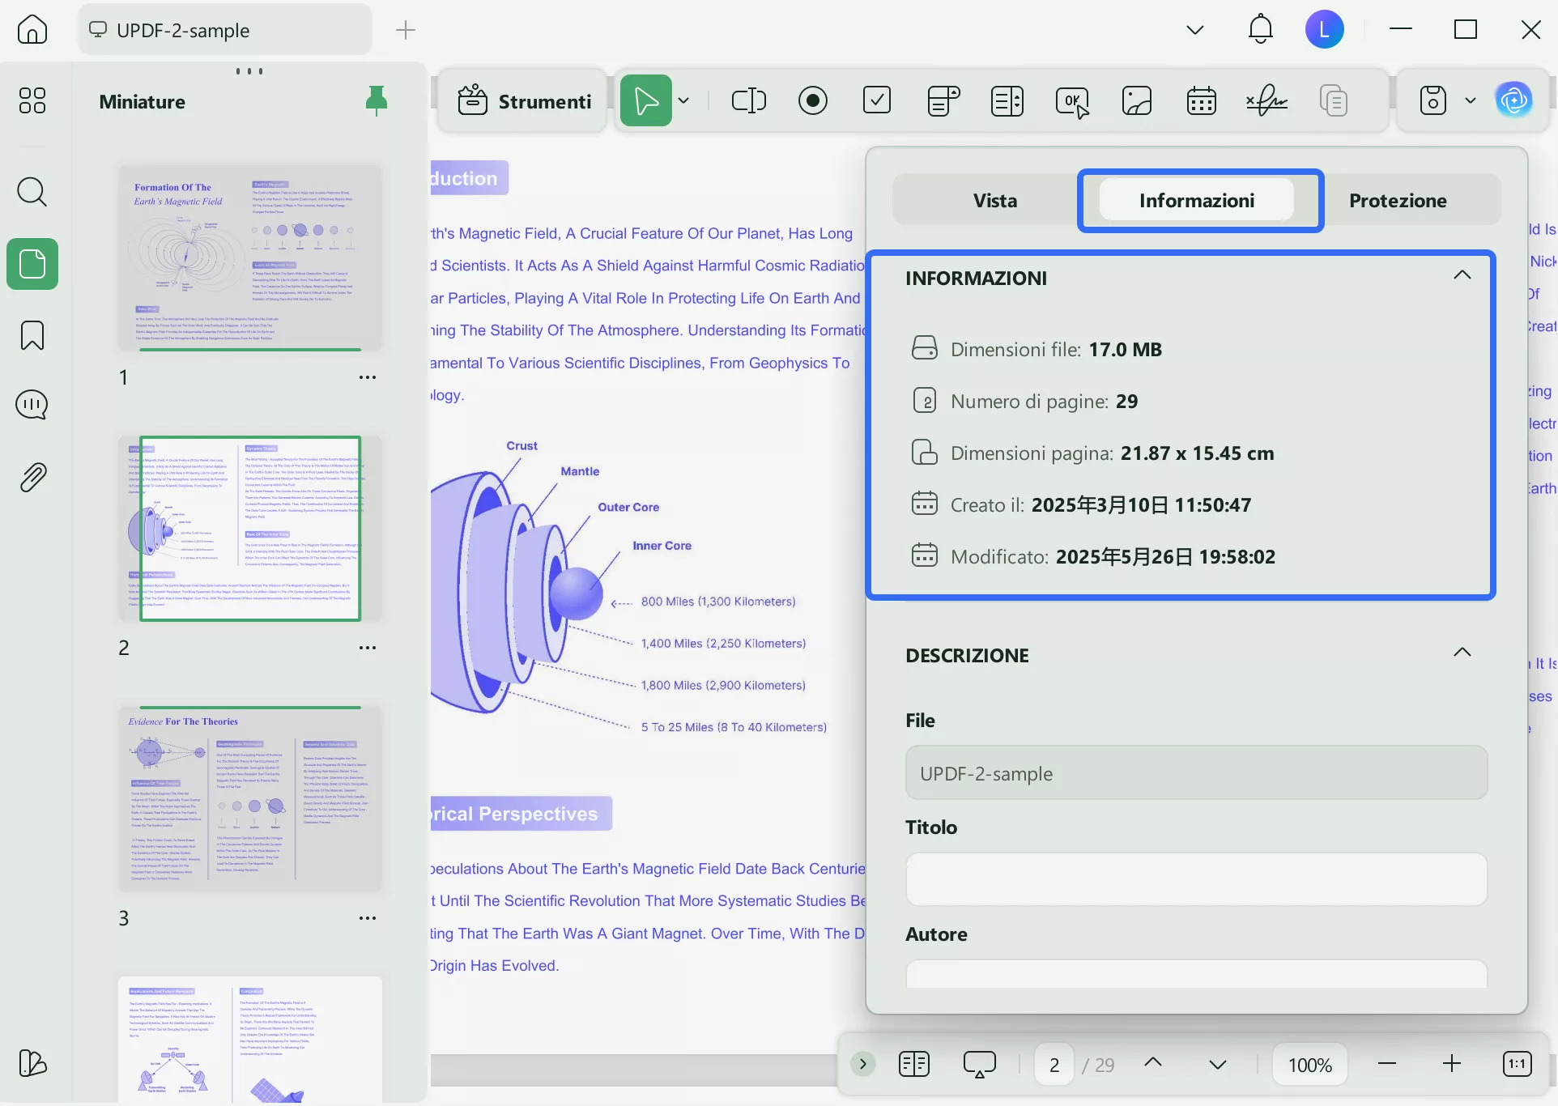Collapse the DESCRIZIONE section

(x=1462, y=653)
